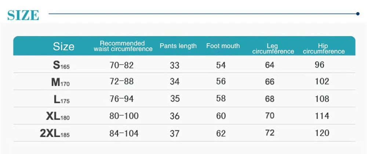
Task: Click the 80-100 waist value
Action: point(124,116)
